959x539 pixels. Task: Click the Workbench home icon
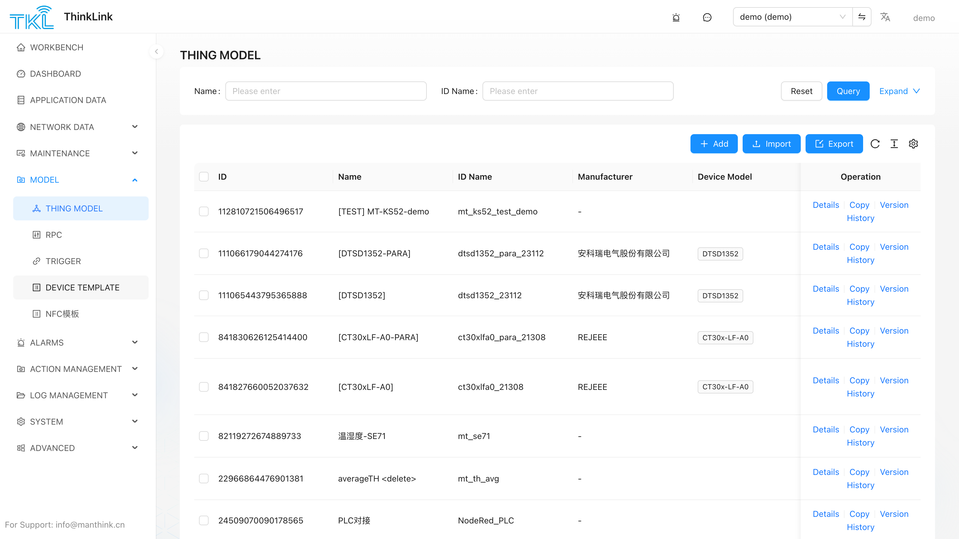[x=21, y=48]
